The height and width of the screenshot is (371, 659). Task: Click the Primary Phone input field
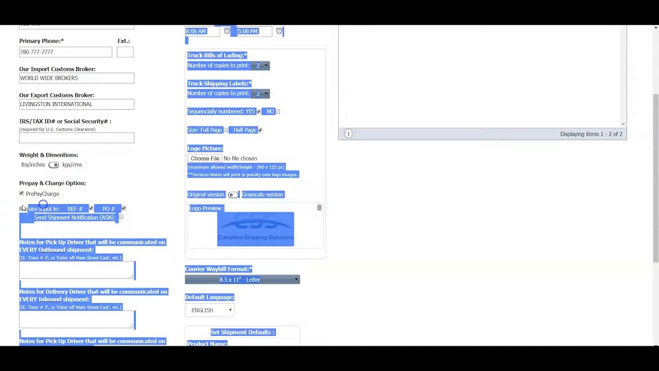(x=65, y=52)
